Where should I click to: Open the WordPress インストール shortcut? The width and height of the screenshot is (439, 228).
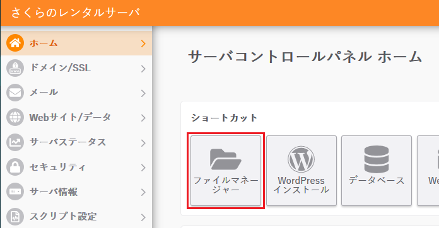coord(301,171)
